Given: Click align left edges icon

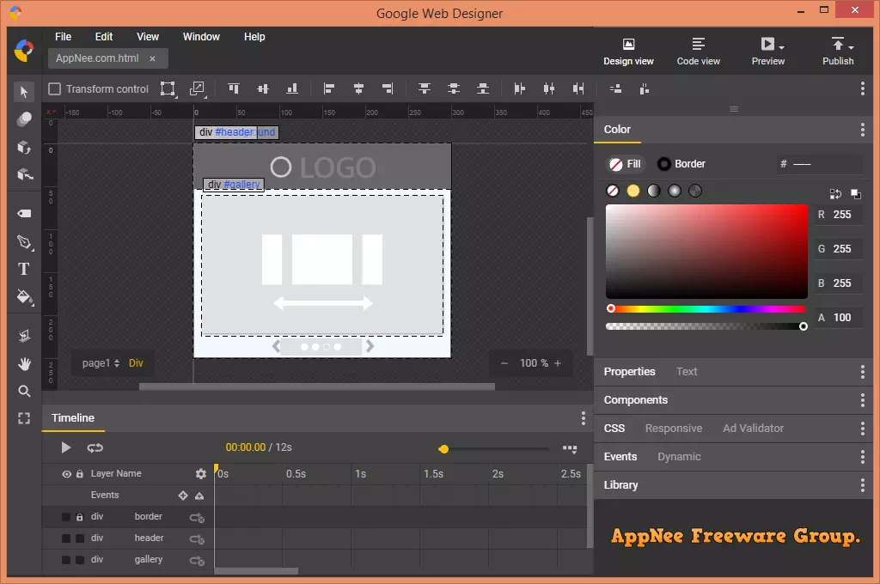Looking at the screenshot, I should point(329,88).
